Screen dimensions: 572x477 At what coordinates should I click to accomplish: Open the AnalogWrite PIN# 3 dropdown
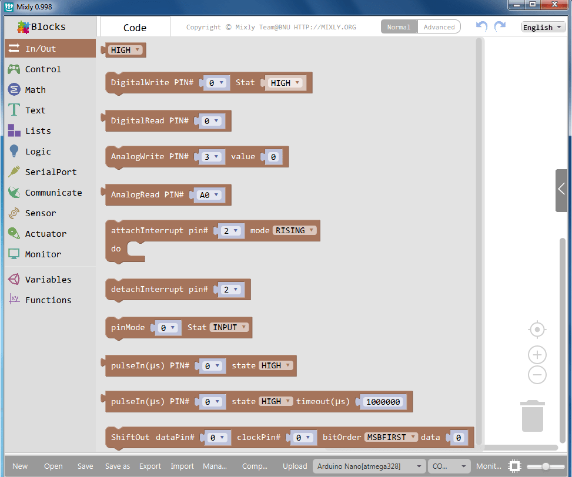[x=212, y=157]
